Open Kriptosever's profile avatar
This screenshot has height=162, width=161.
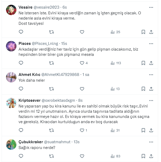[11, 103]
